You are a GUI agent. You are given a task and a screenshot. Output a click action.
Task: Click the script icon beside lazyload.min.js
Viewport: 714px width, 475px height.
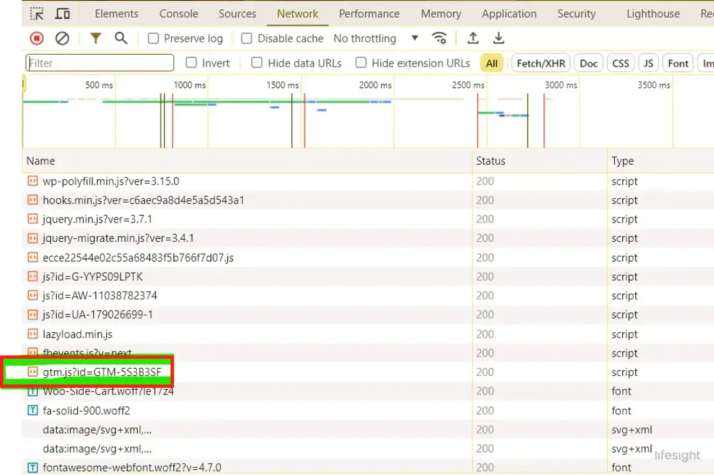pyautogui.click(x=32, y=334)
